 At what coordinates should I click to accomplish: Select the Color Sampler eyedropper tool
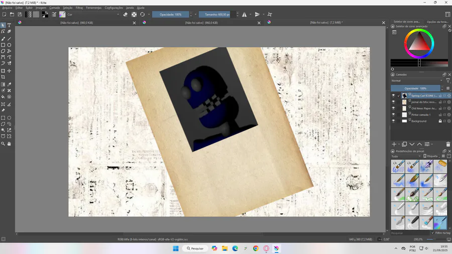[9, 84]
